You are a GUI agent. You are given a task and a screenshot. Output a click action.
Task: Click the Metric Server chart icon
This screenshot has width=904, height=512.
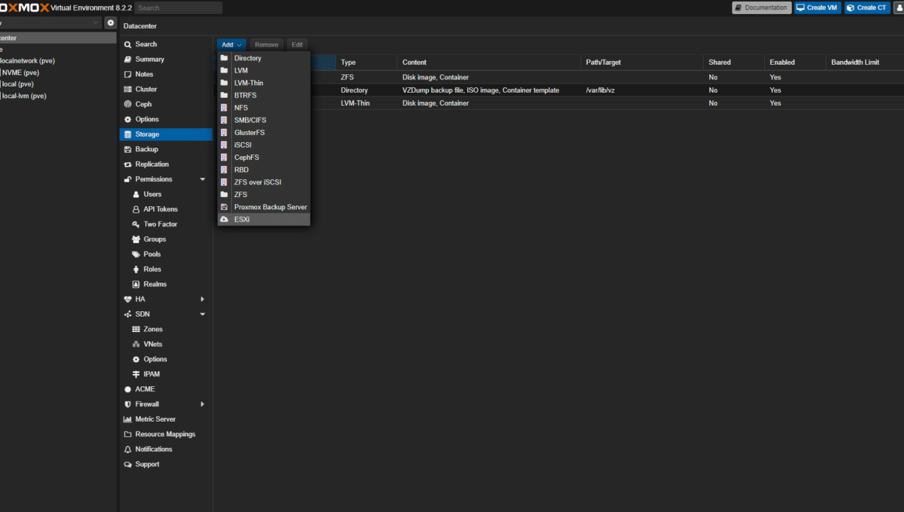tap(128, 419)
